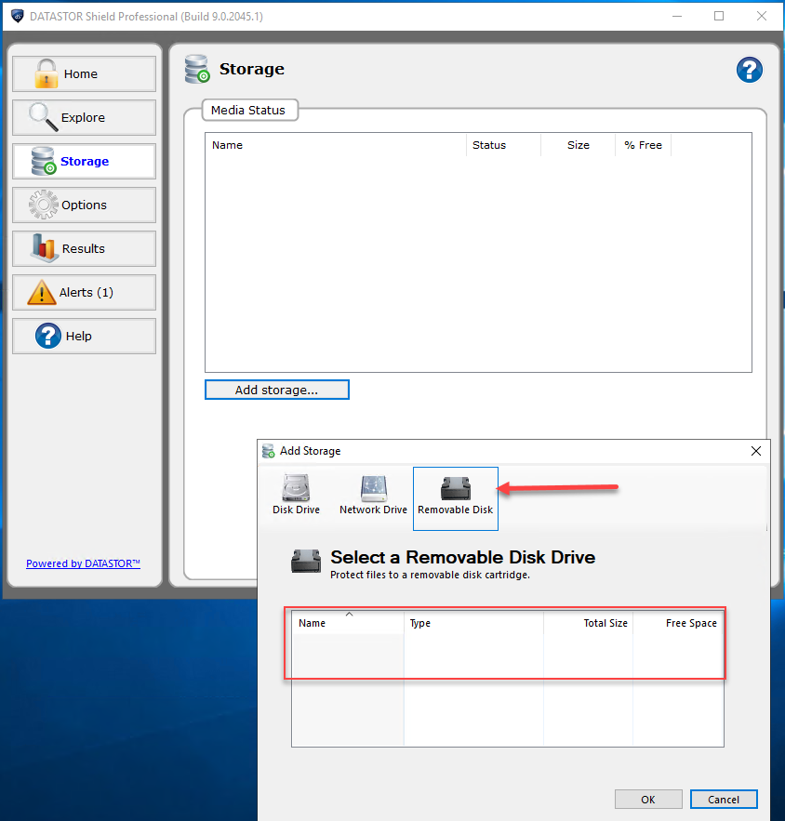Open Options in the sidebar
785x821 pixels.
click(84, 205)
